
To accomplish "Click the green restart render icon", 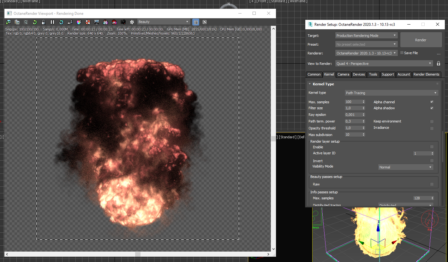I will point(35,22).
